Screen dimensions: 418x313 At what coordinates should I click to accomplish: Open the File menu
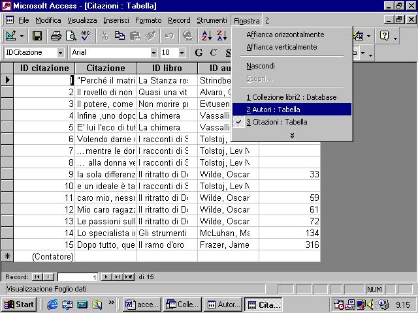tap(24, 20)
